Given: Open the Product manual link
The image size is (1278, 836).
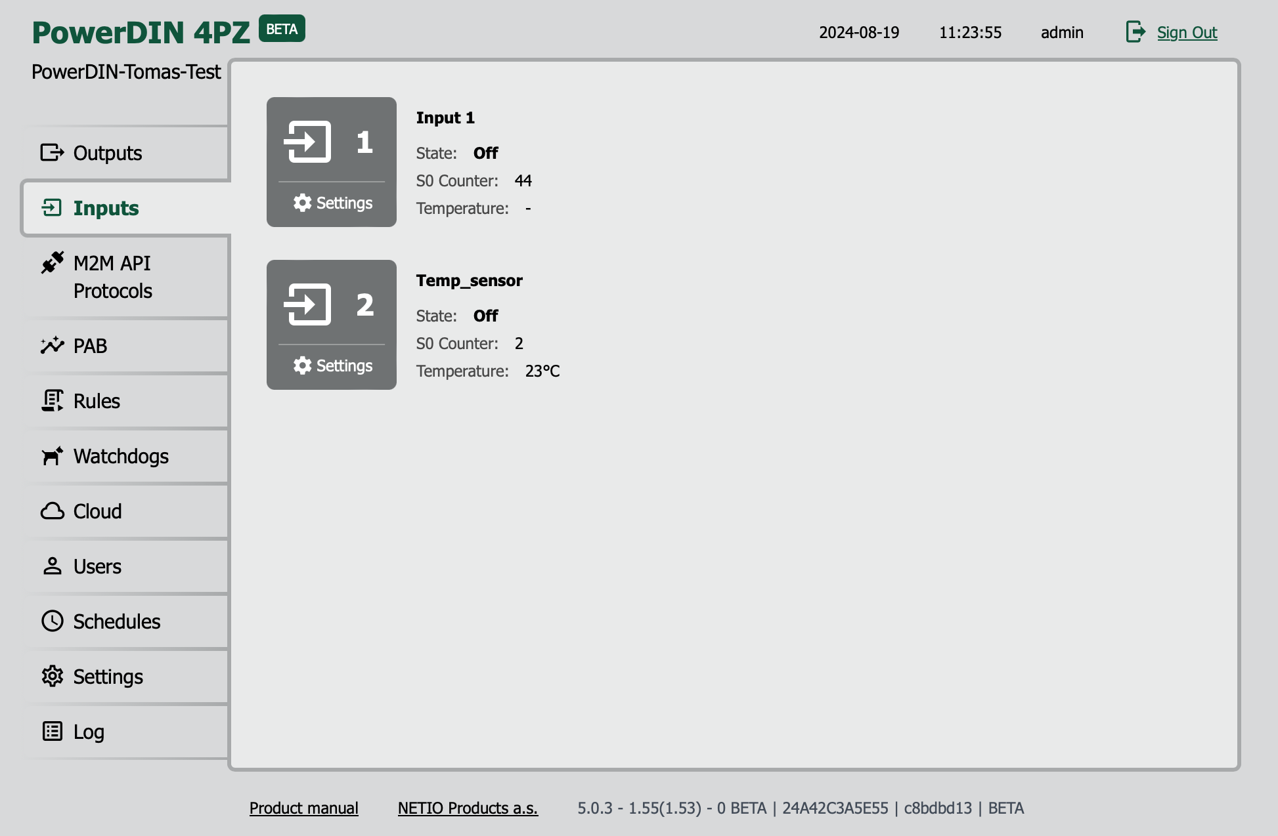Looking at the screenshot, I should tap(304, 808).
